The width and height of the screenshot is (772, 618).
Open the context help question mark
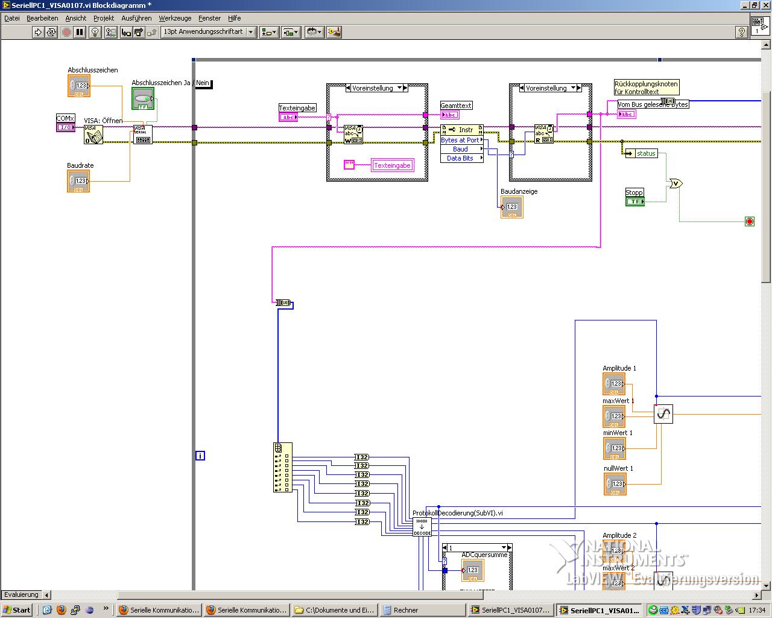click(742, 33)
